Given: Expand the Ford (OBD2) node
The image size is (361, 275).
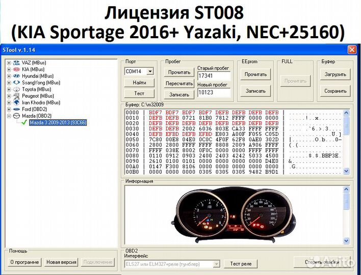Looking at the screenshot, I should (x=9, y=109).
